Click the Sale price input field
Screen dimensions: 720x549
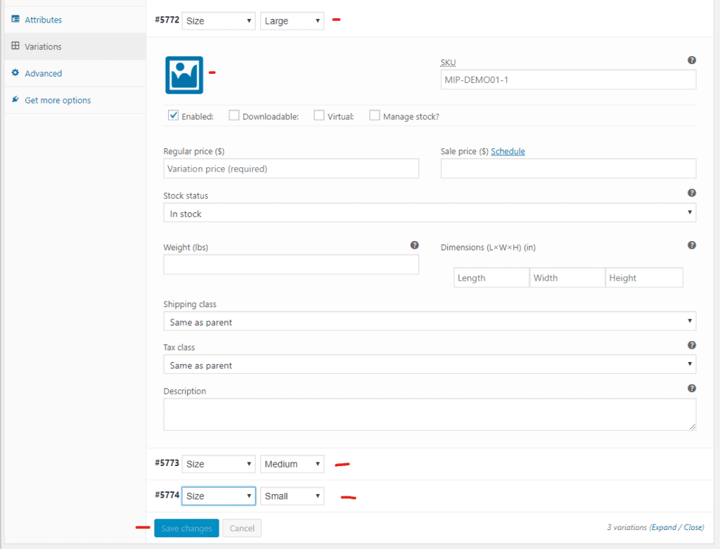(x=568, y=169)
